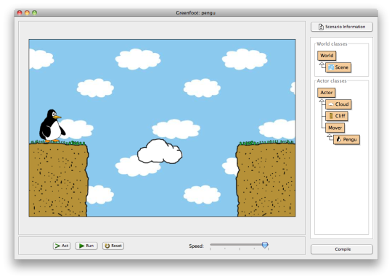Select the World class box
Screen dimensions: 392x279
pos(327,56)
